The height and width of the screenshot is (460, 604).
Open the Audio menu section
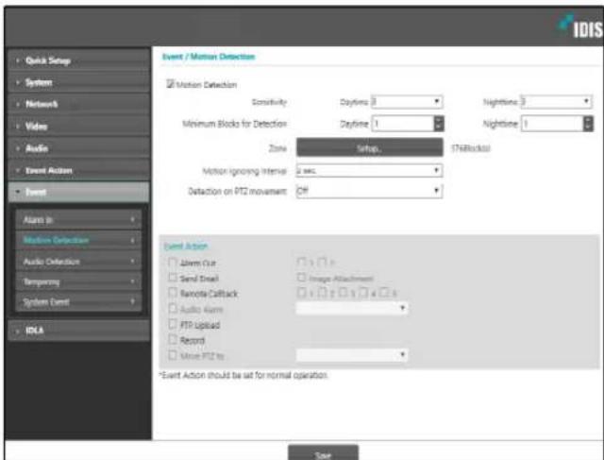(78, 148)
